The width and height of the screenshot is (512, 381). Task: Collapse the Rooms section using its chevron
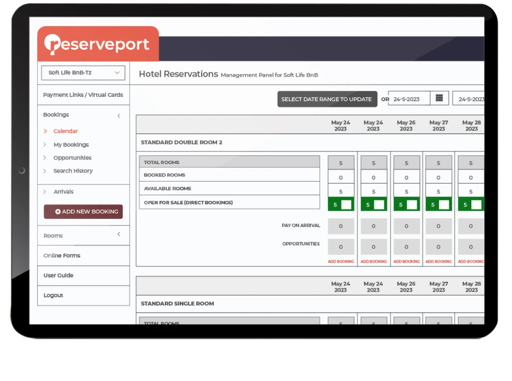click(x=119, y=235)
